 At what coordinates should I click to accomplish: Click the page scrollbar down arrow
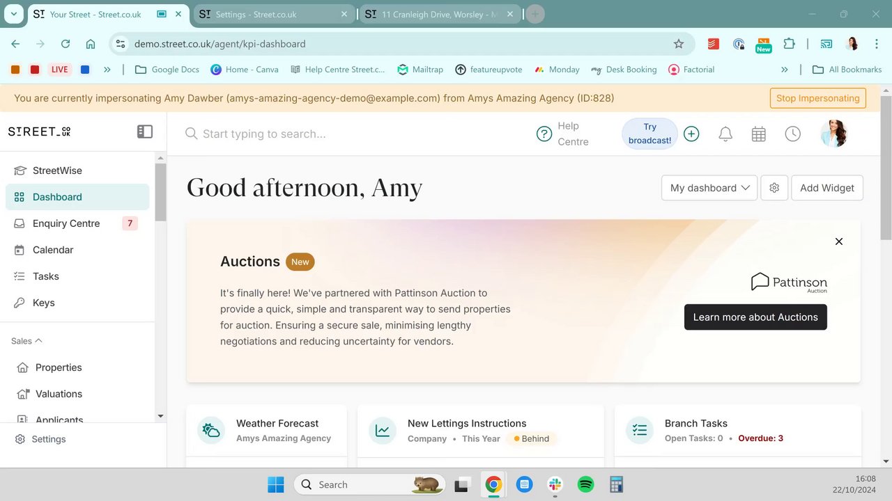click(x=886, y=461)
